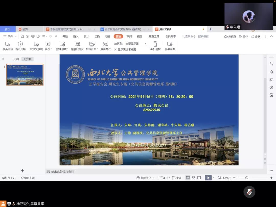
Task: Unmute the muted microphone button
Action: [x=249, y=192]
